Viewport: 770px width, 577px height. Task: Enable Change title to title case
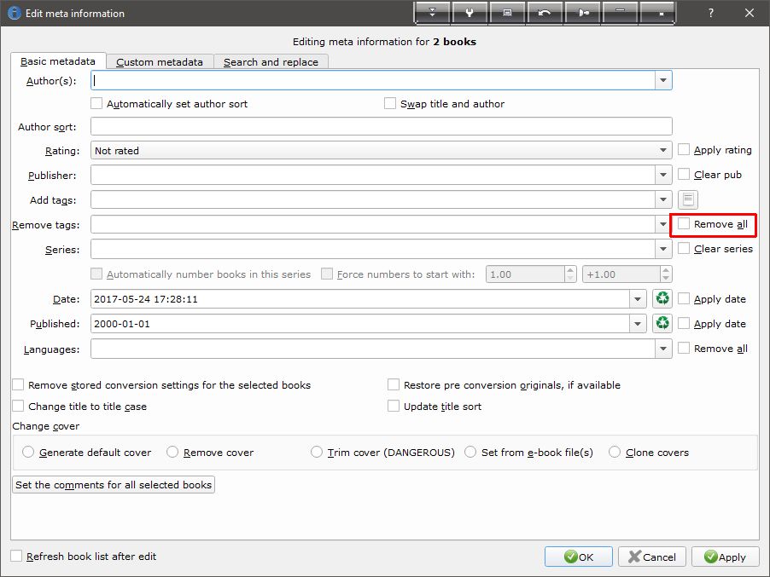18,406
